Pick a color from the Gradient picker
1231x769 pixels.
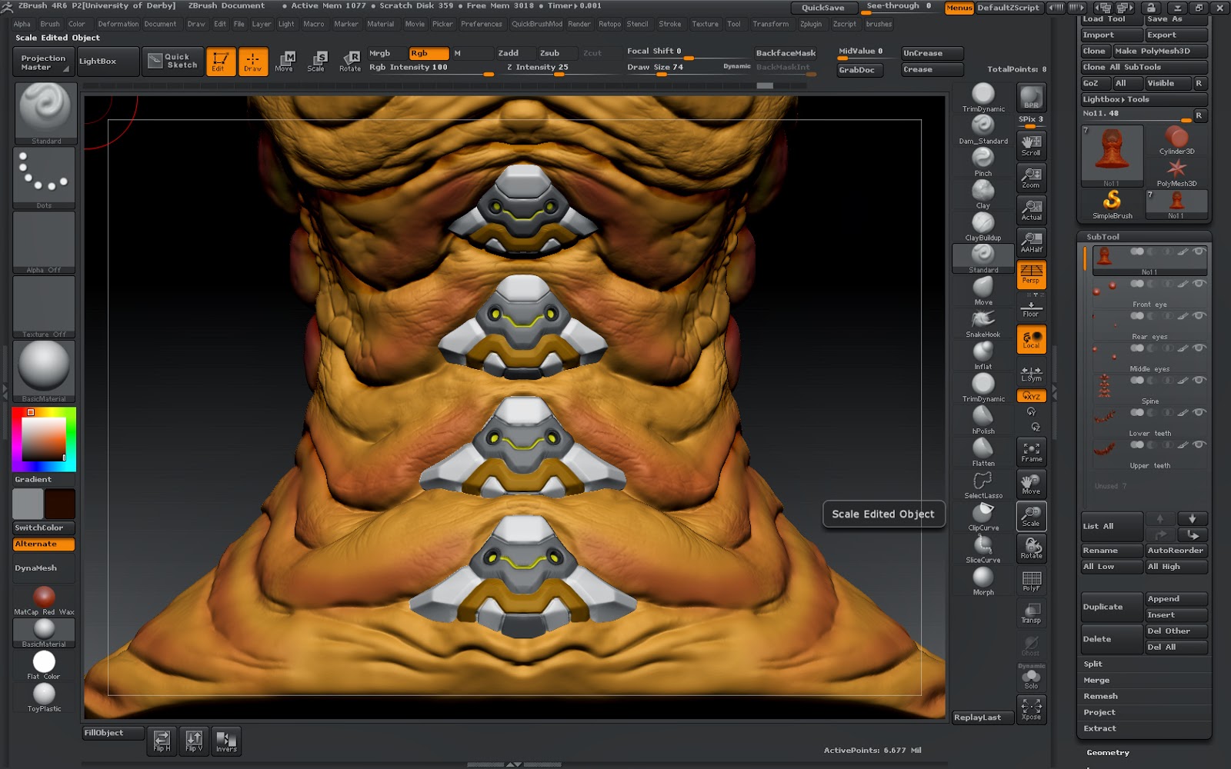click(x=43, y=438)
